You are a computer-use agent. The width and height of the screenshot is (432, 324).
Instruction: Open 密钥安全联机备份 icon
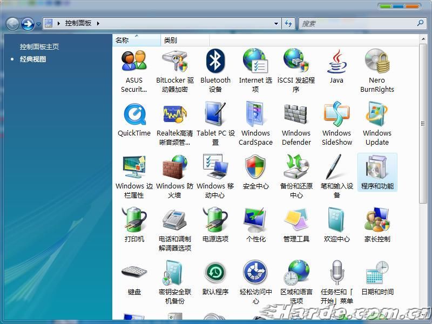174,282
